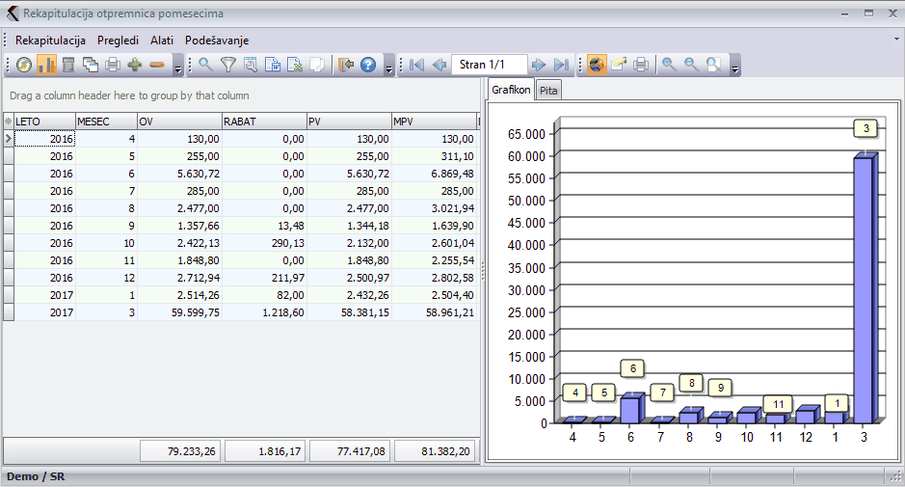This screenshot has width=905, height=487.
Task: Click the MESEC column header
Action: [x=105, y=122]
